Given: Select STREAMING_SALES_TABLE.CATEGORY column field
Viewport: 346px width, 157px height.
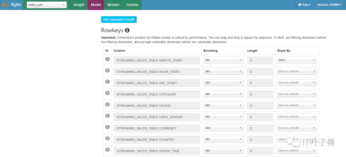Looking at the screenshot, I should (x=157, y=94).
